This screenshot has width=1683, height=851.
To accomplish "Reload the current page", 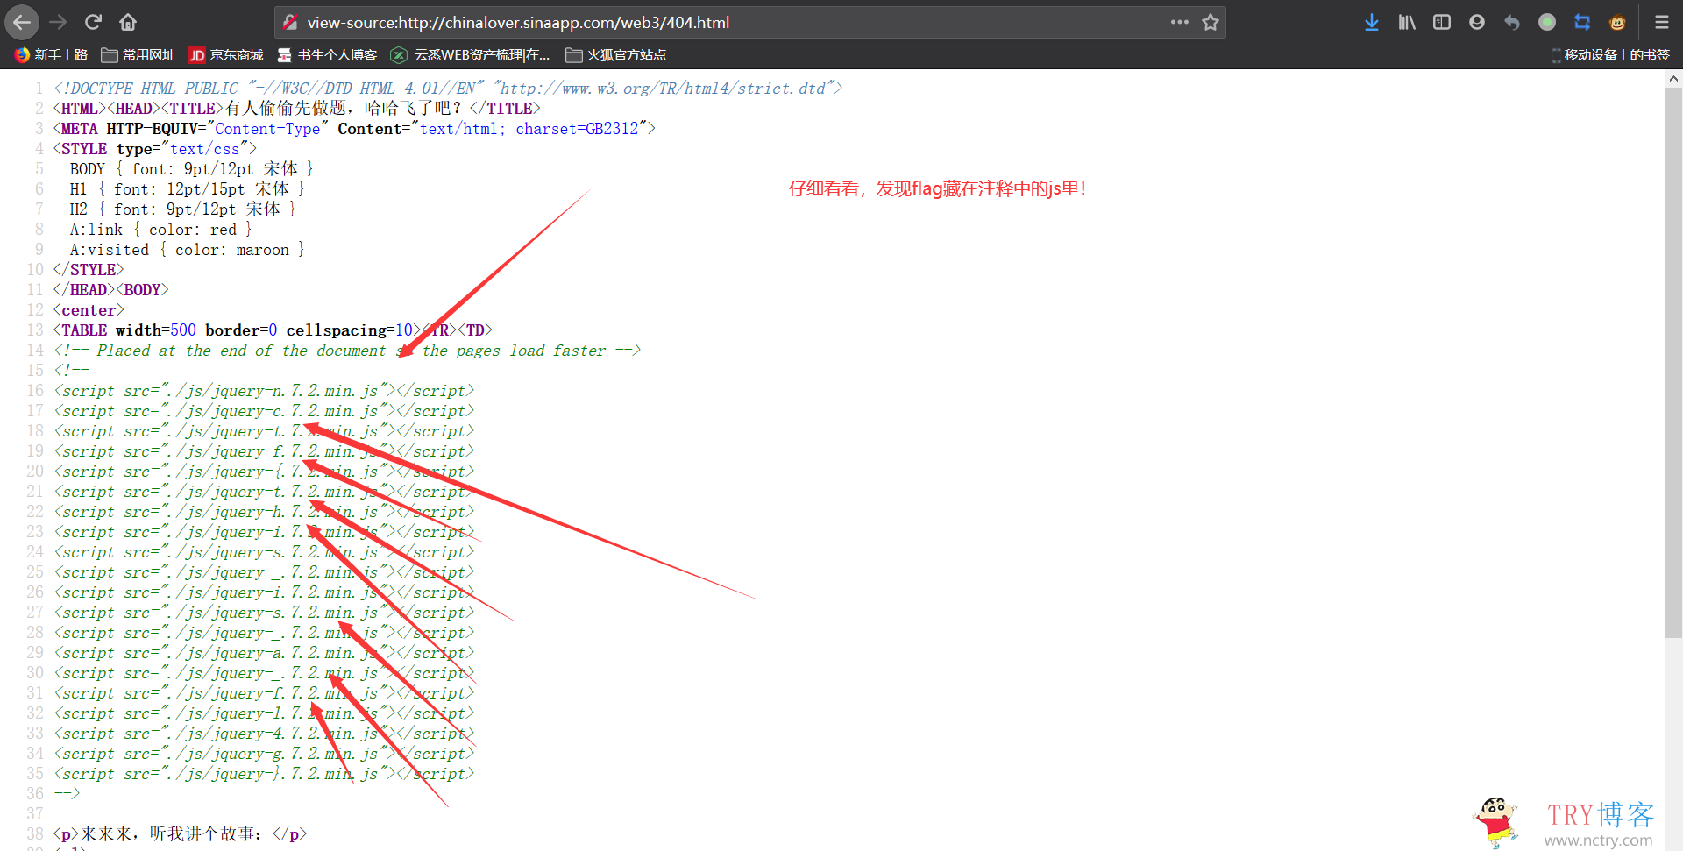I will tap(93, 22).
